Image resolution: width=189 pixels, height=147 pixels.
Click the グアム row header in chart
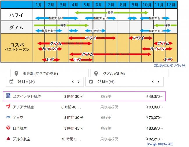[17, 27]
